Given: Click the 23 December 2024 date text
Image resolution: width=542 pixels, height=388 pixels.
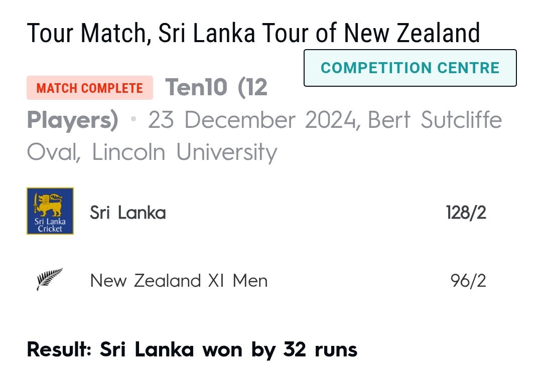Looking at the screenshot, I should pos(252,120).
